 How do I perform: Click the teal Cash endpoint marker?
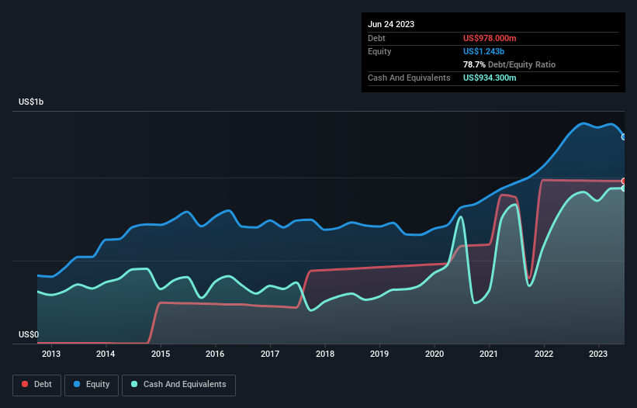pos(624,188)
